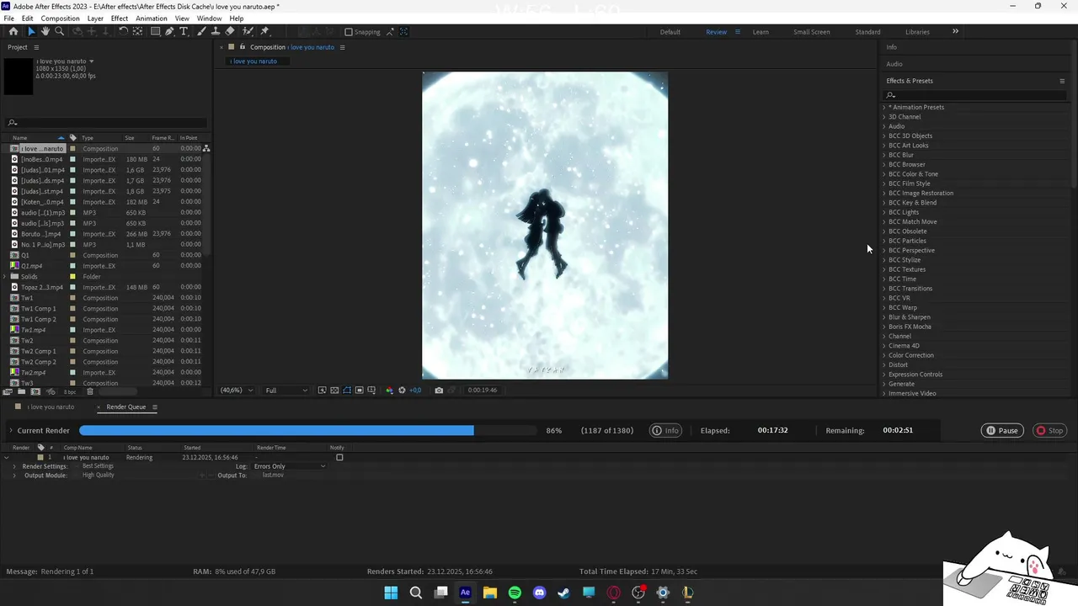Click the Effects & Presets search field

pyautogui.click(x=975, y=95)
